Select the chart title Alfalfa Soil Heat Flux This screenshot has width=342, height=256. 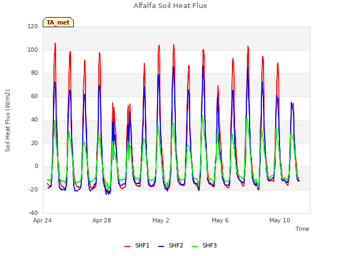click(170, 5)
